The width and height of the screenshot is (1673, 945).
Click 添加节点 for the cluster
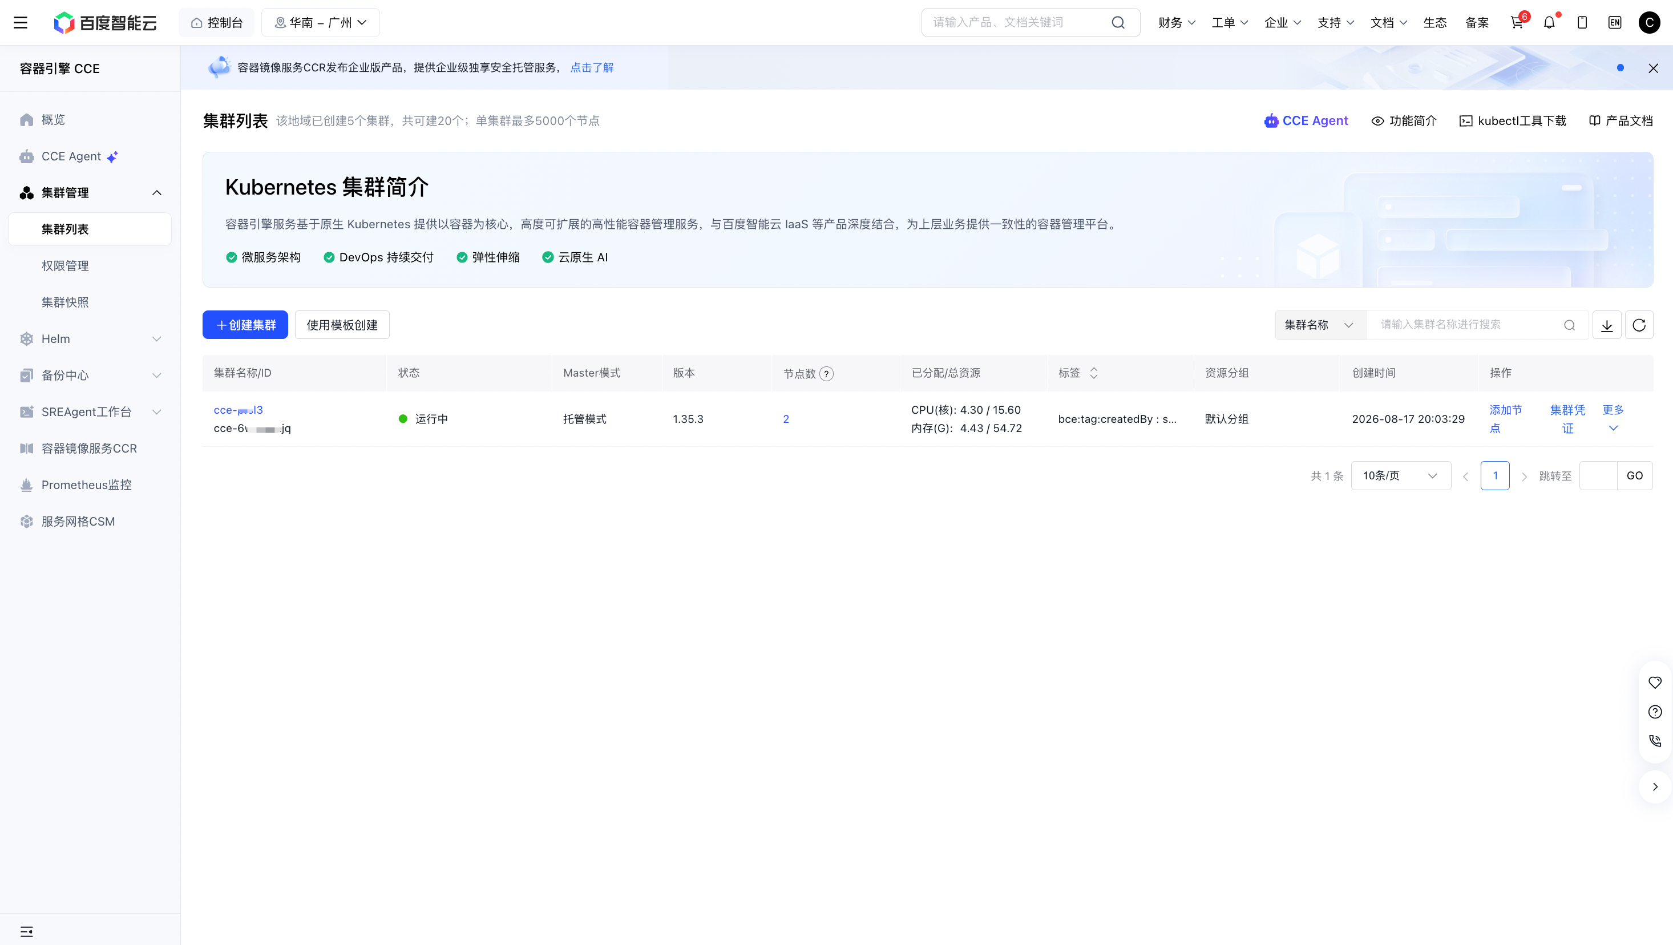click(x=1505, y=419)
